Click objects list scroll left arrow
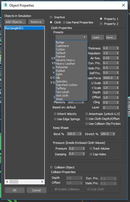The width and height of the screenshot is (130, 202). coord(7,182)
